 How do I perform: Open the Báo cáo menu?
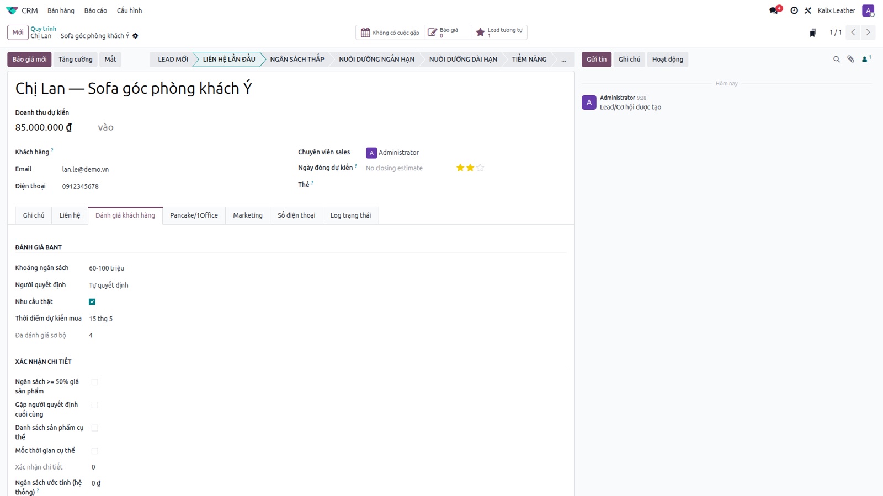[95, 10]
